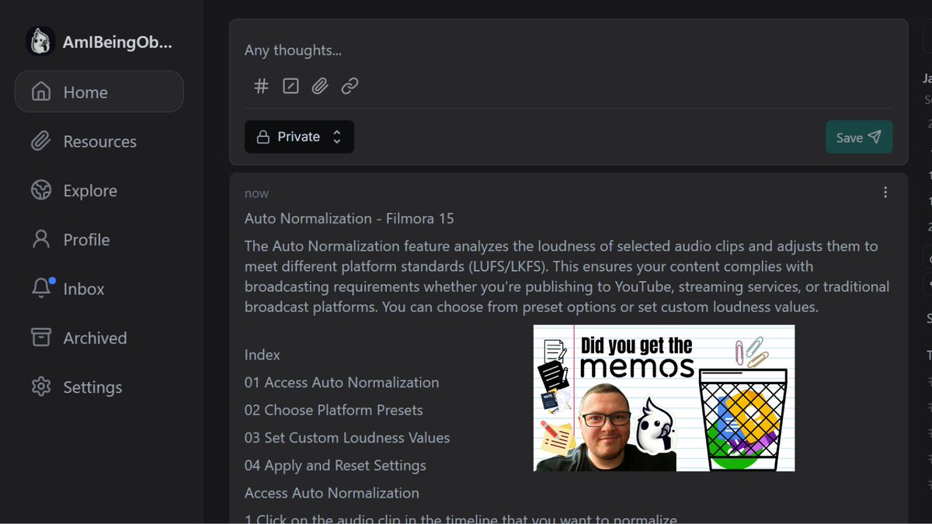This screenshot has height=524, width=932.
Task: Click the link memo chain icon
Action: (x=349, y=86)
